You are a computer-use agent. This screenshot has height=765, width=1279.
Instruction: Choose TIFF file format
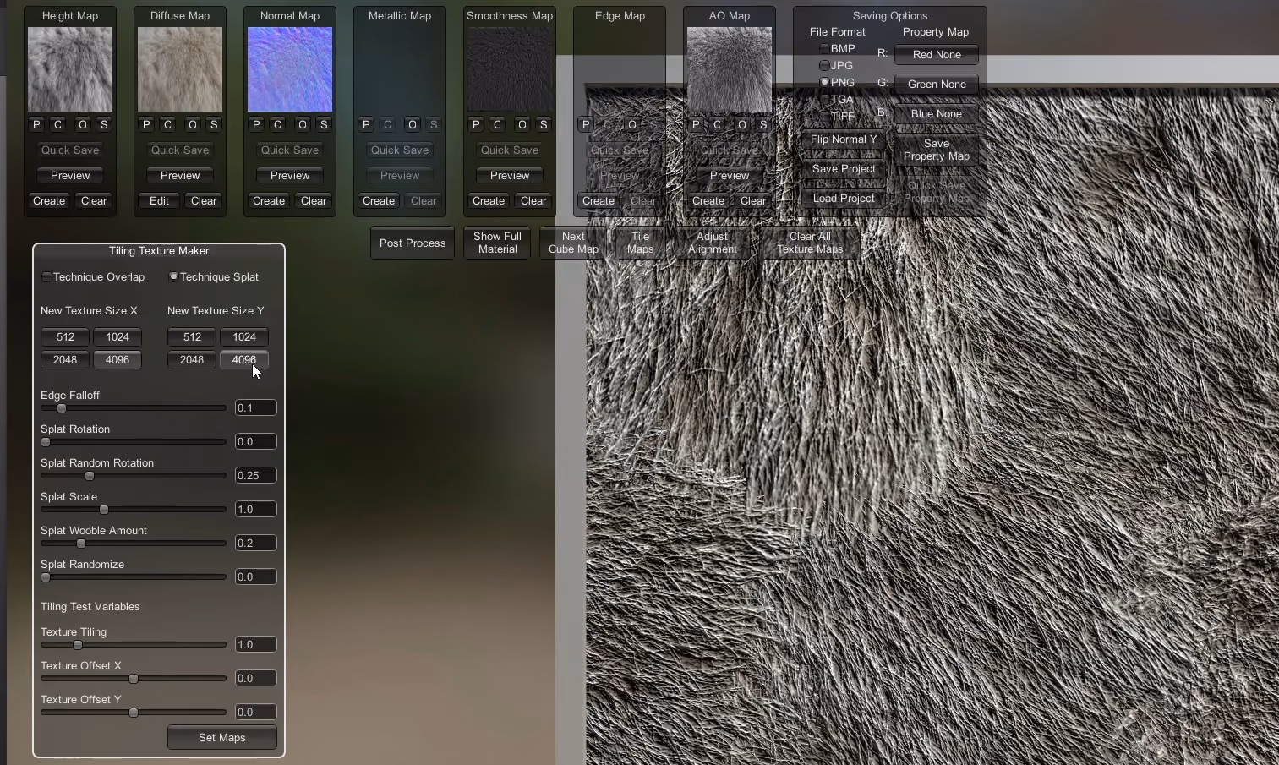coord(838,116)
